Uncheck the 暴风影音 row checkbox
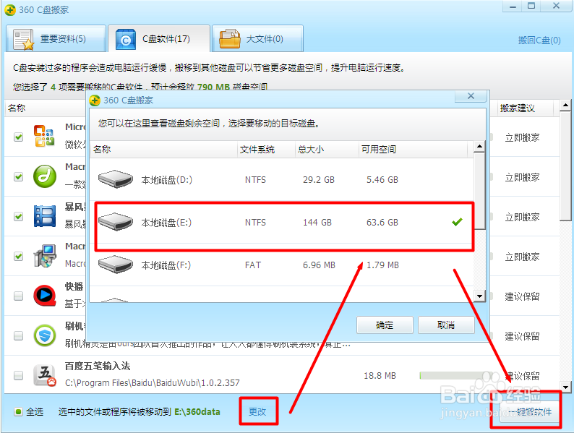Viewport: 574px width, 433px height. [x=18, y=216]
